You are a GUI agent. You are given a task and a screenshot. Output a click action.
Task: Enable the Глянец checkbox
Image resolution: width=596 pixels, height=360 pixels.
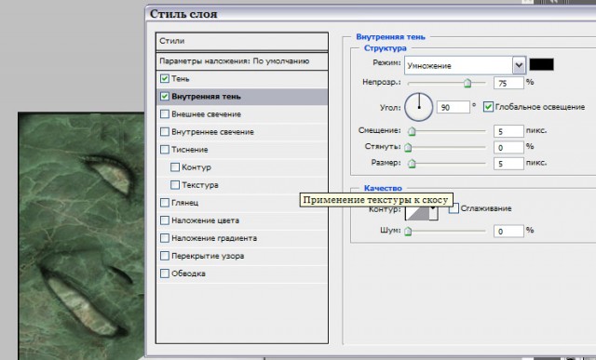[x=165, y=203]
